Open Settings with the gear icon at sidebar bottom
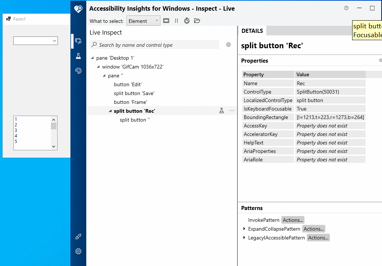 click(x=78, y=251)
